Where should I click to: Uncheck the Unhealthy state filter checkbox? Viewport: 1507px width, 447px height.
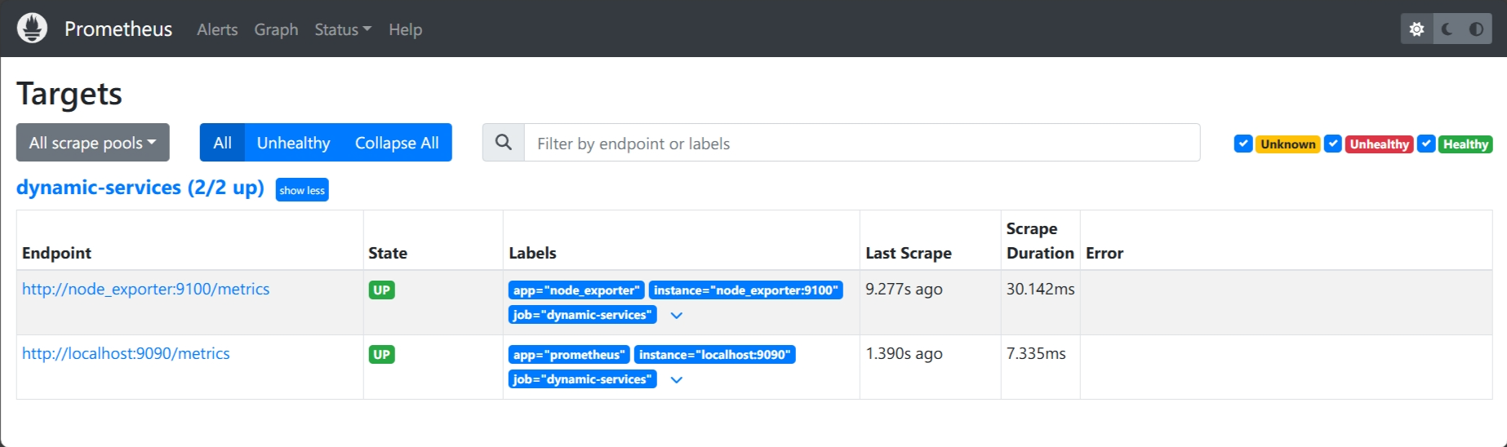[x=1332, y=144]
